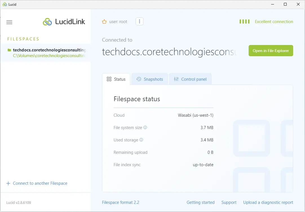Viewport: 305px width, 212px height.
Task: Click Upload a diagnostic report
Action: pyautogui.click(x=268, y=202)
